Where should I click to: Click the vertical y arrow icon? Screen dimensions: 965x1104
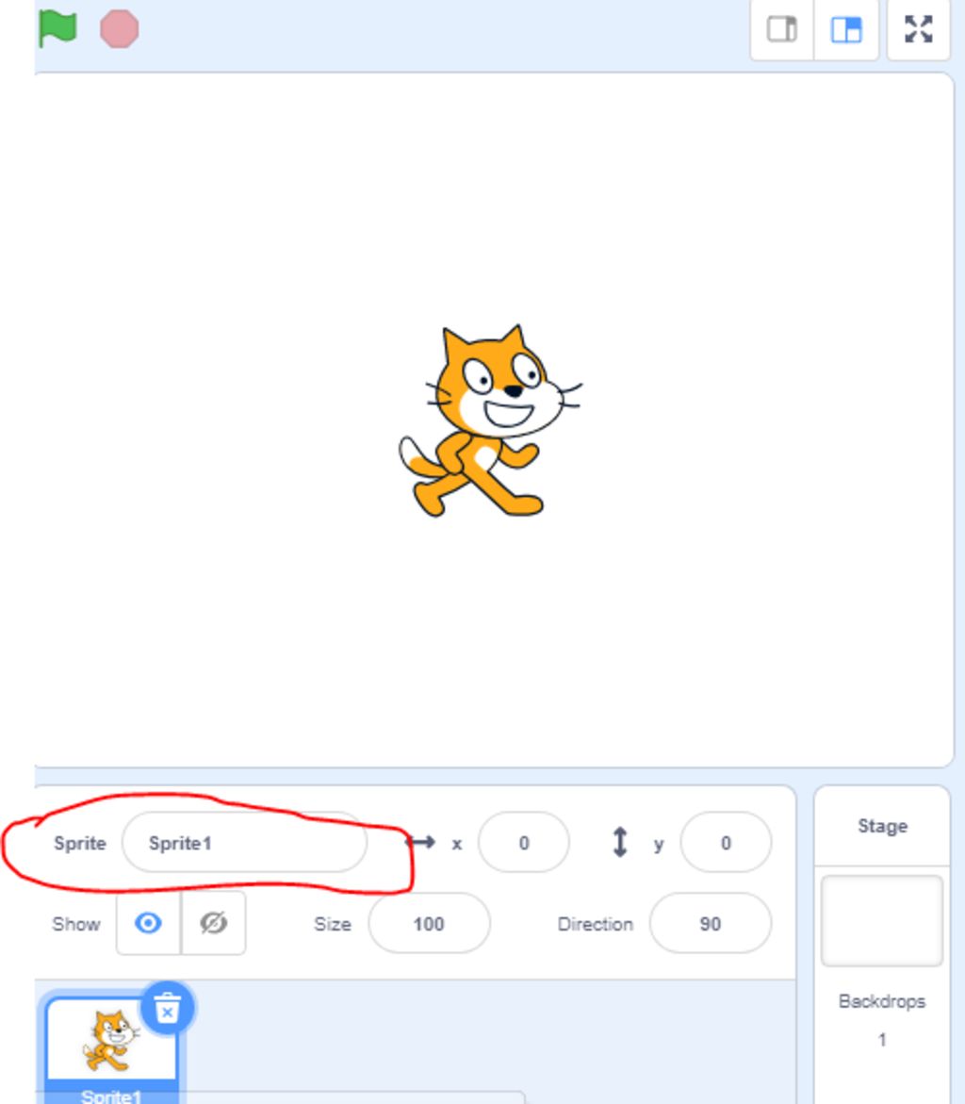coord(620,842)
